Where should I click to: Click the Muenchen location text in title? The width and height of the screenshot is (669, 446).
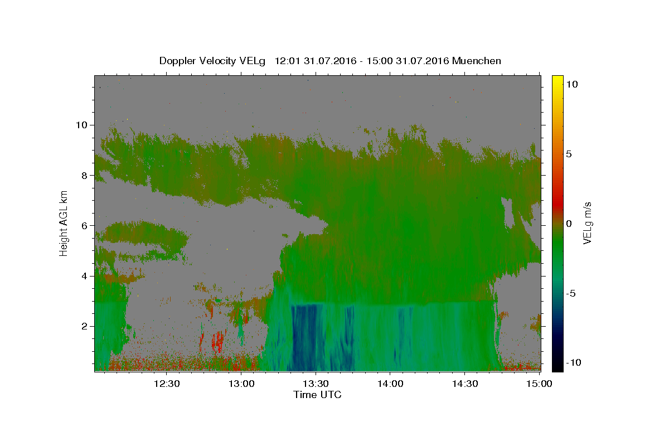pos(477,61)
